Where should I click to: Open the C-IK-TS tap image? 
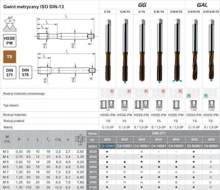(x=125, y=51)
